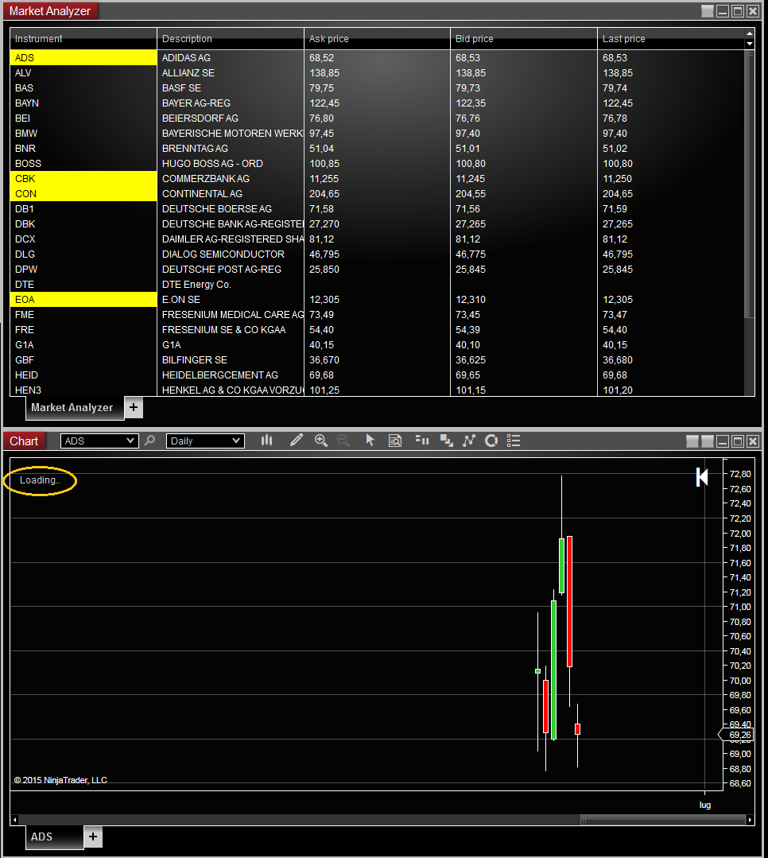Click the FME instrument cell

(83, 315)
